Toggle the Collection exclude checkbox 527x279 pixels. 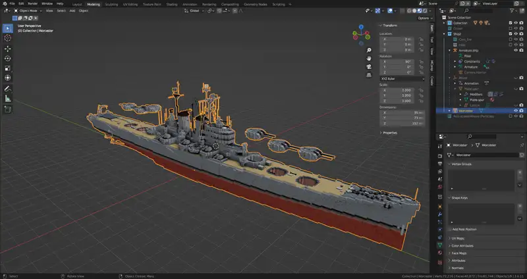pyautogui.click(x=511, y=23)
